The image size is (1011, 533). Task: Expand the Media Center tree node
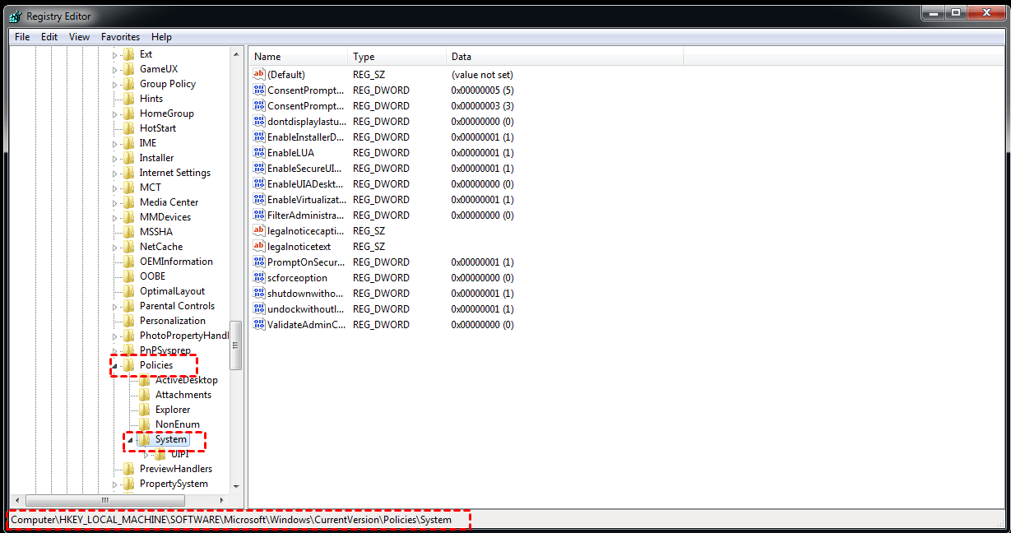(115, 202)
